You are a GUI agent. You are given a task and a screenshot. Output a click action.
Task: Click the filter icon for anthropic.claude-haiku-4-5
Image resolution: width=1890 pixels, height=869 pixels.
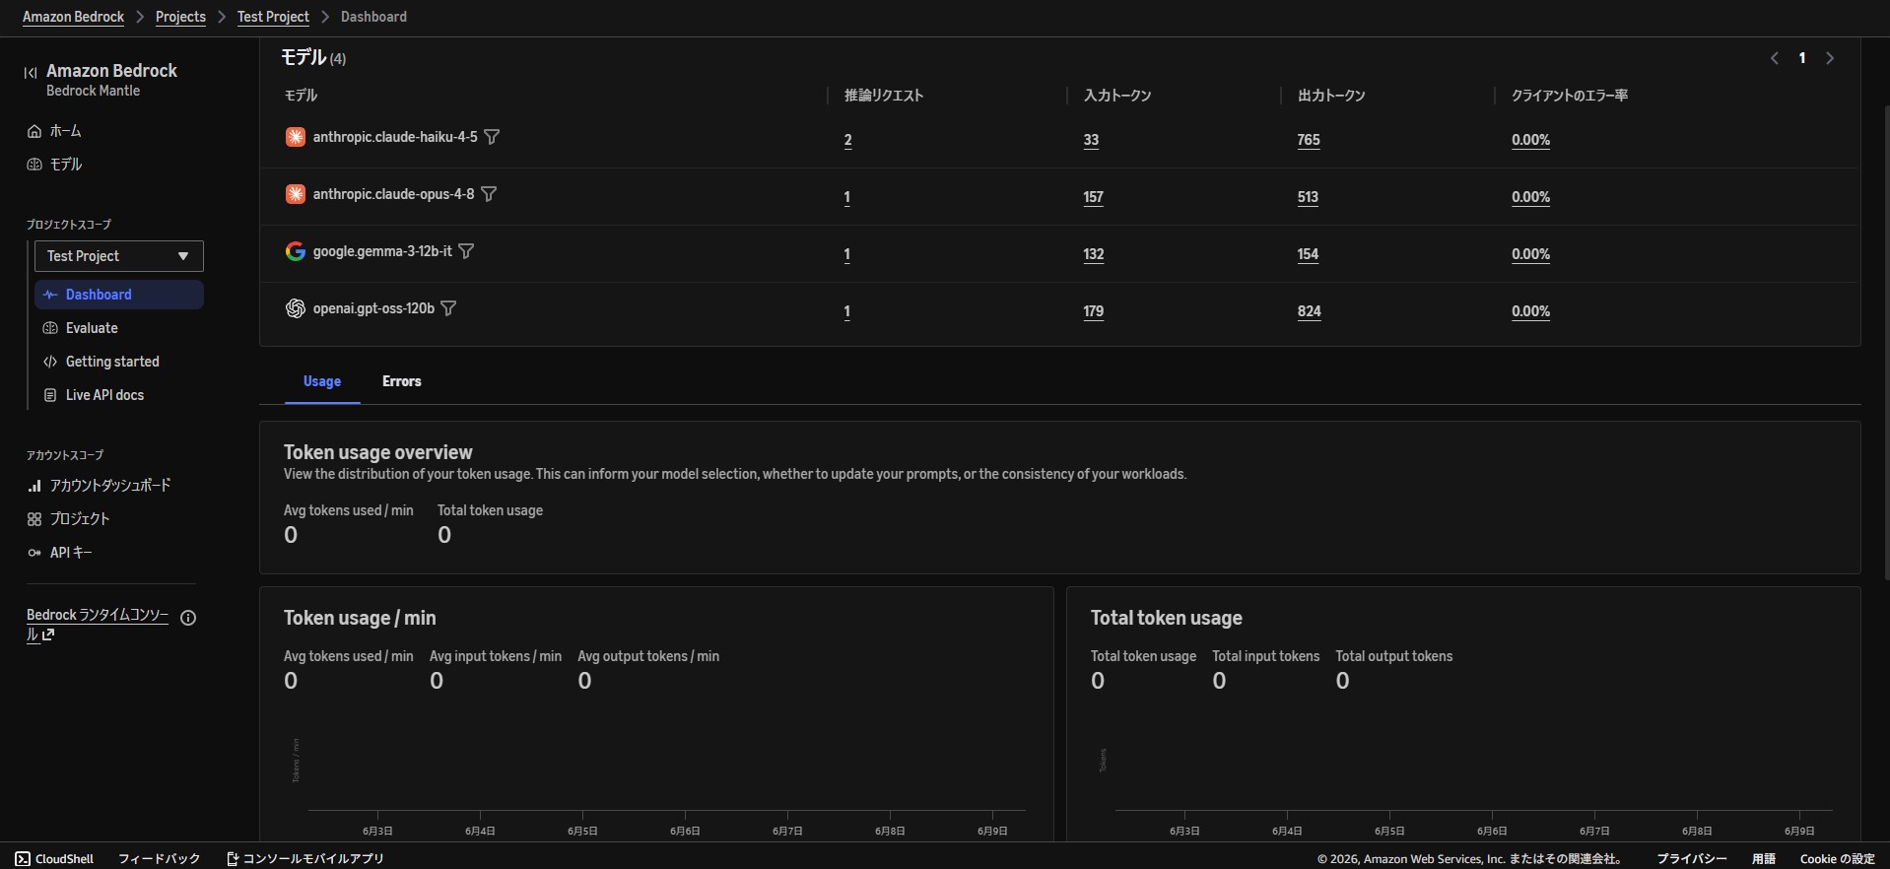(492, 137)
